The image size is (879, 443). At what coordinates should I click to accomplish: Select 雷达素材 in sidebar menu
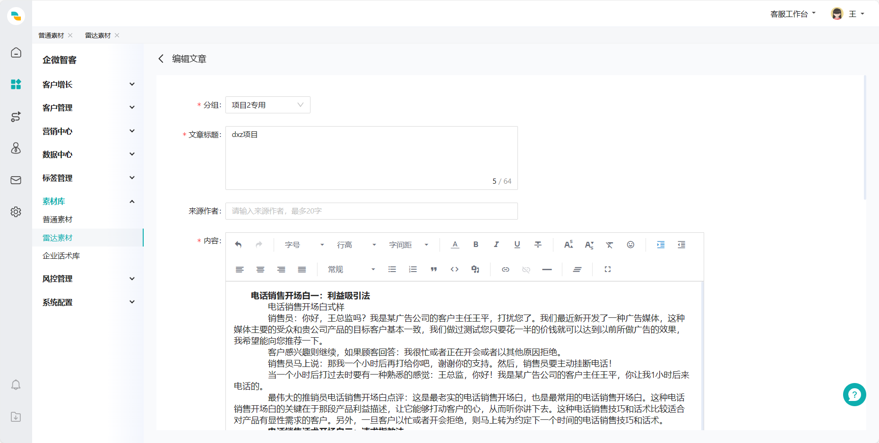pos(88,238)
